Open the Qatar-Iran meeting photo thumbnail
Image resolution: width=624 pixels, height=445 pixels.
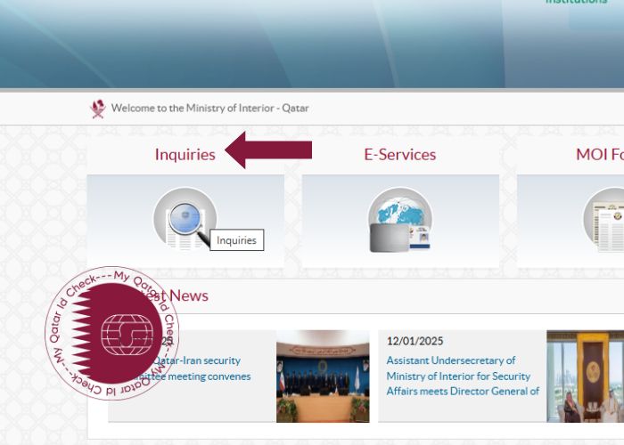click(x=323, y=376)
